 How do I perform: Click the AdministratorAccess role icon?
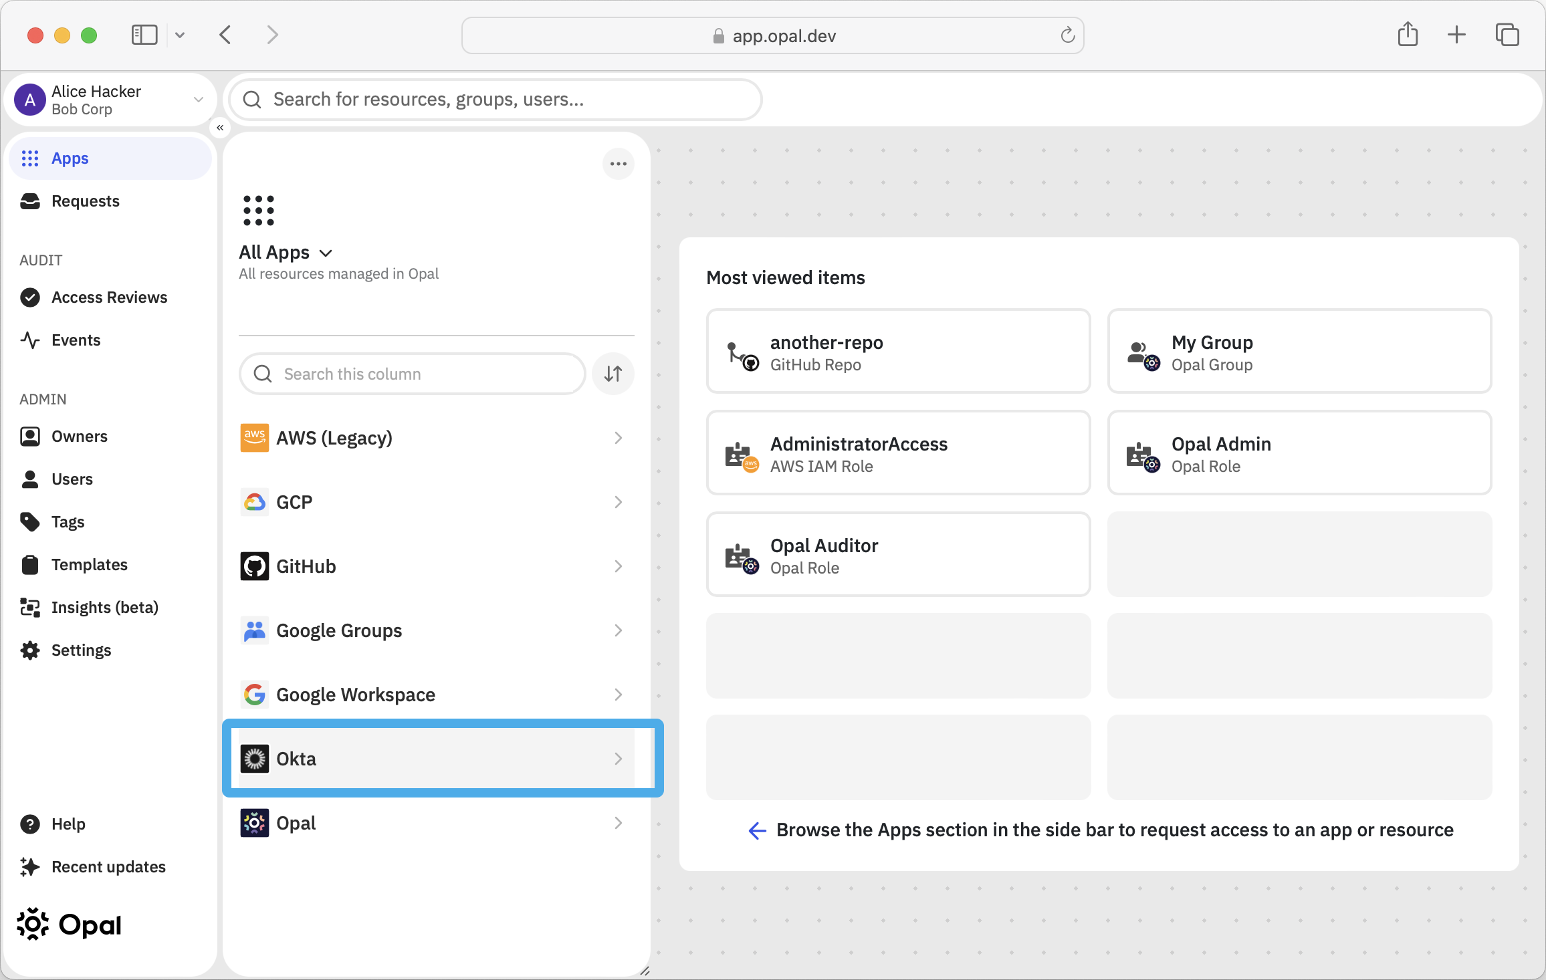coord(742,457)
